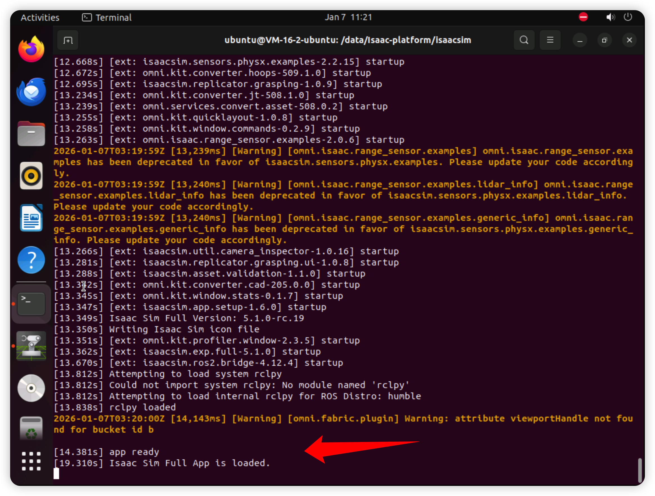
Task: Click the Terminal icon in dock
Action: point(31,304)
